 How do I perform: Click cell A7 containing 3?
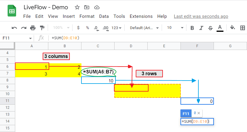pos(32,74)
